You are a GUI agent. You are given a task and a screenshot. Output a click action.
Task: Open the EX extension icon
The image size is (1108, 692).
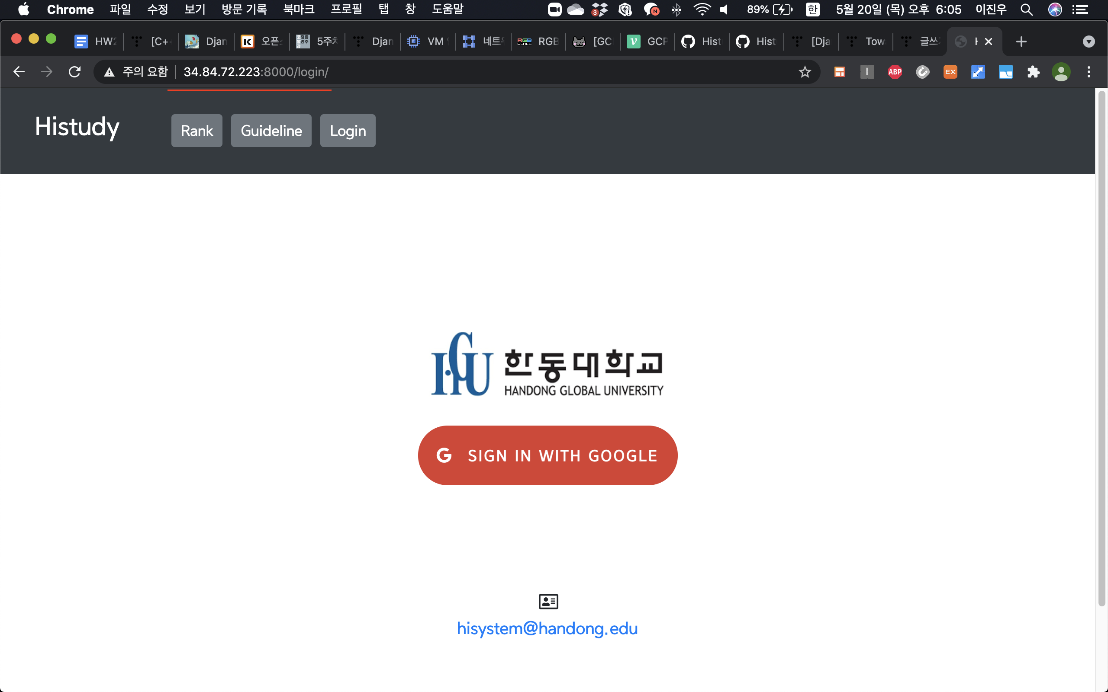tap(950, 72)
